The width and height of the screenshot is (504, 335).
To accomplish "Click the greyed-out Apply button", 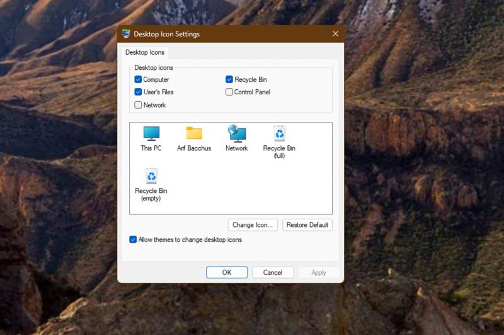I will [x=319, y=273].
